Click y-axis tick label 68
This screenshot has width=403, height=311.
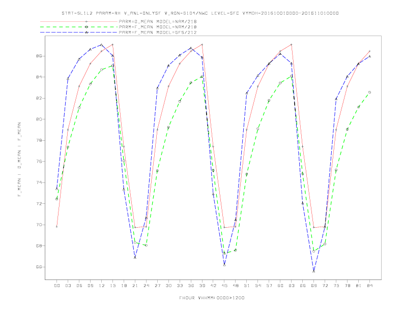point(39,246)
